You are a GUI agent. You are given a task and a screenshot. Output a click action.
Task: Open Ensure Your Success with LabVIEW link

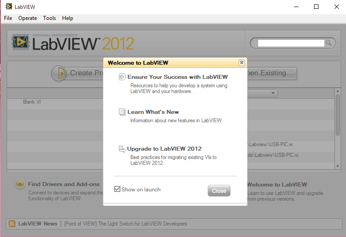(177, 77)
